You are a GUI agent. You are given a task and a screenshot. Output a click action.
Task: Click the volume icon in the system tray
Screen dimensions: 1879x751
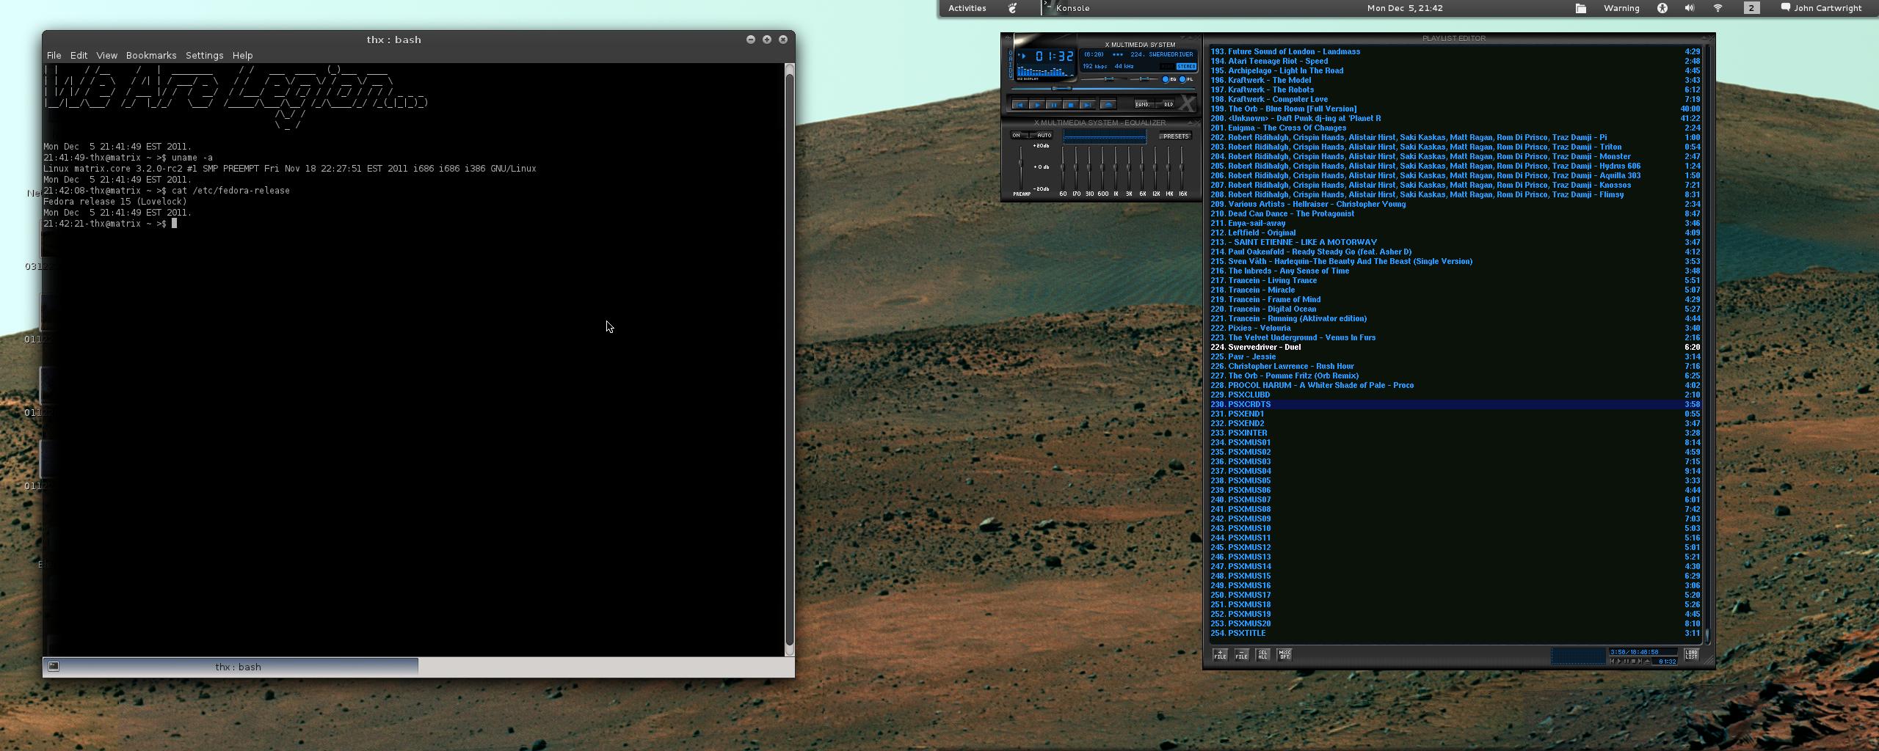pos(1687,8)
